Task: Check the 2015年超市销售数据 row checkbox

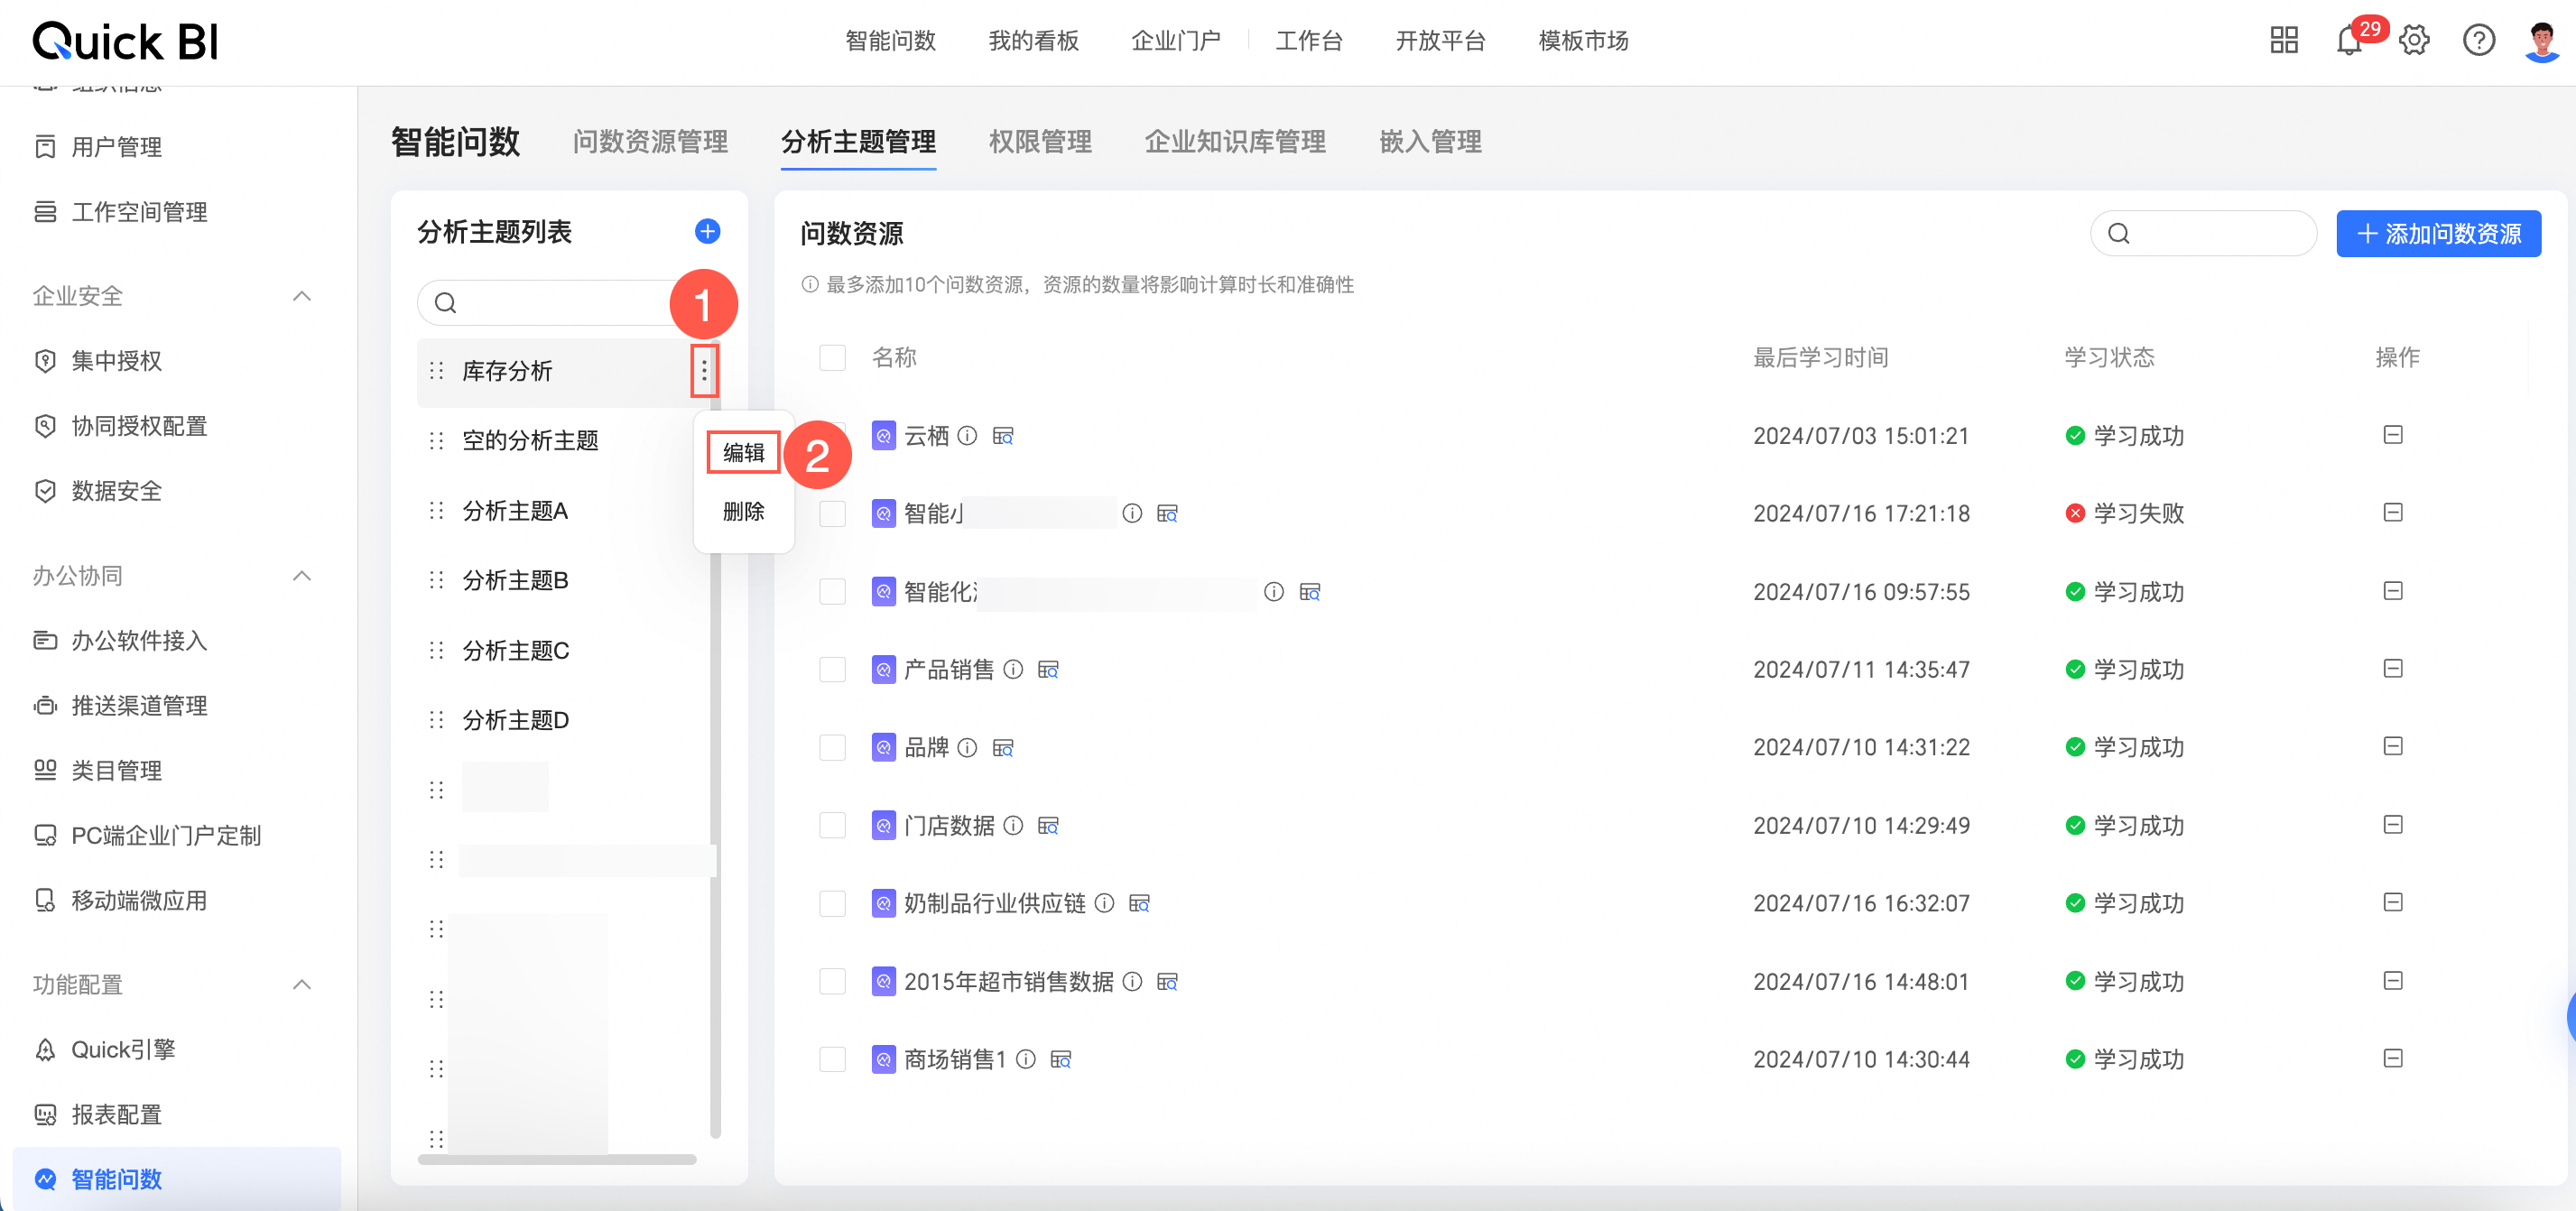Action: click(832, 981)
